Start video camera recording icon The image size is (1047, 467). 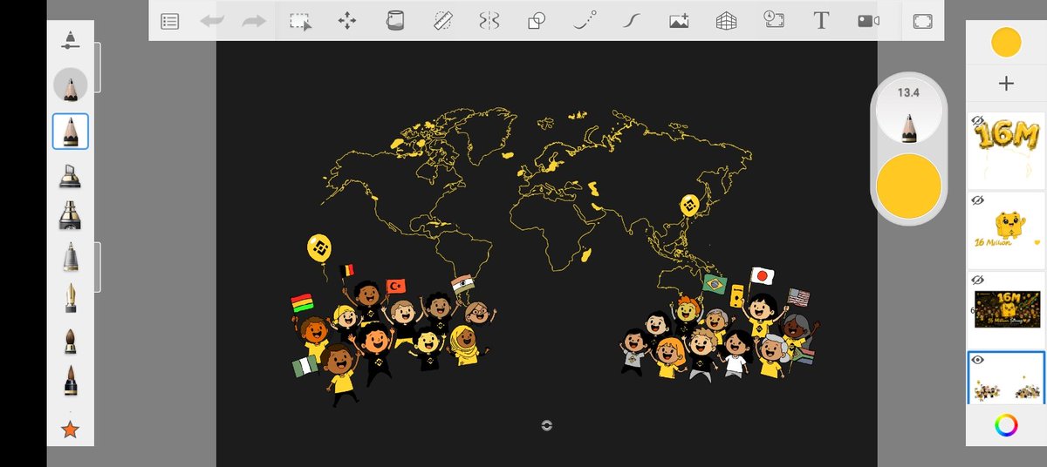click(868, 21)
